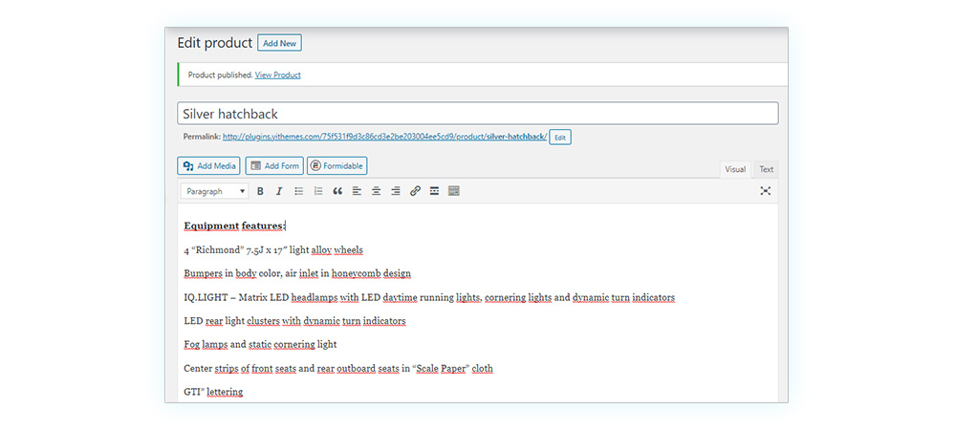956x430 pixels.
Task: Insert a bulleted list
Action: point(298,191)
